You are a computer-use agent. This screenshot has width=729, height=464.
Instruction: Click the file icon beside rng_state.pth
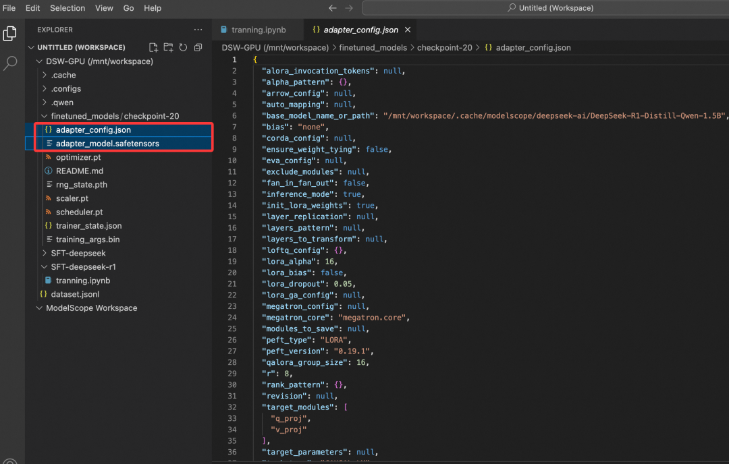[49, 184]
